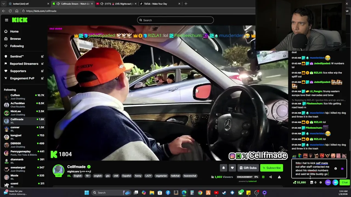Toggle lock next to Reported Streamers

[x=42, y=64]
